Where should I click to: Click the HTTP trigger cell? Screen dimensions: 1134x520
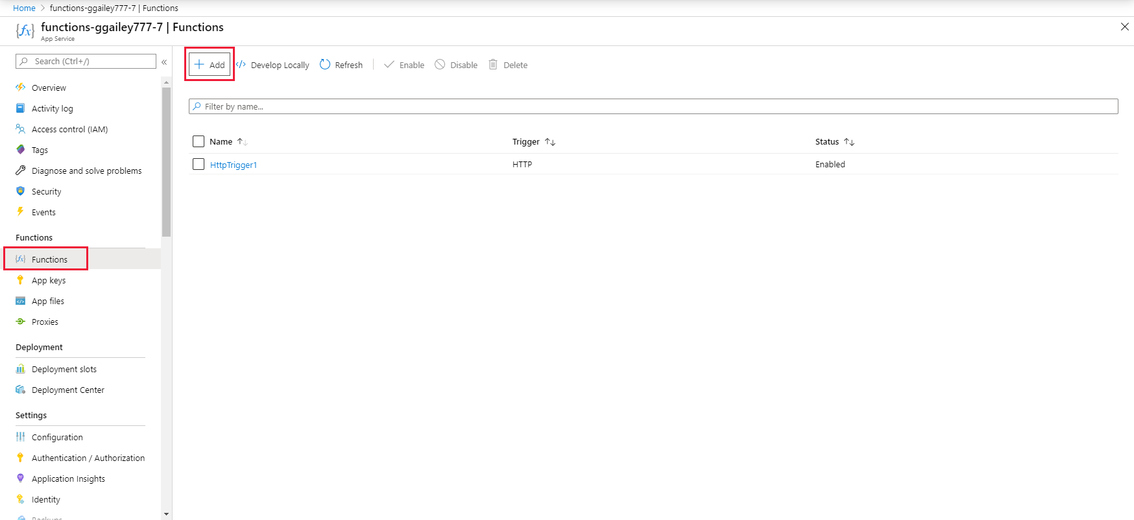point(522,164)
